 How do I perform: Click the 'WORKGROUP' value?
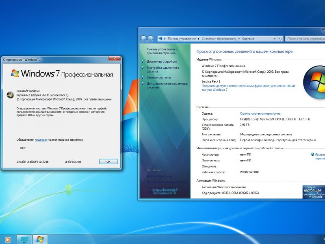(x=249, y=172)
